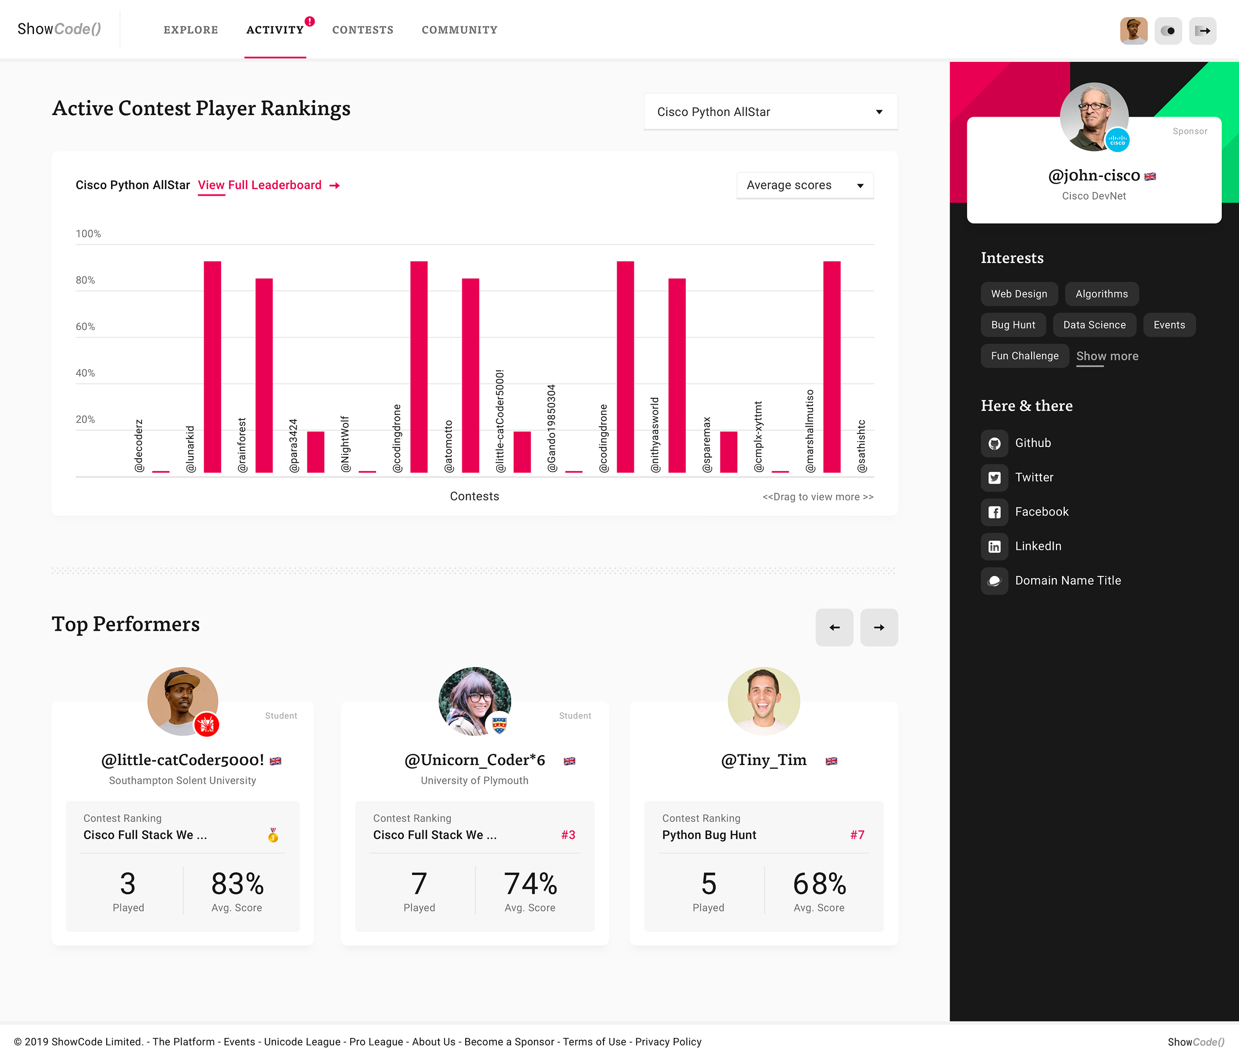This screenshot has height=1059, width=1239.
Task: Select the Web Design interest tag
Action: click(1019, 294)
